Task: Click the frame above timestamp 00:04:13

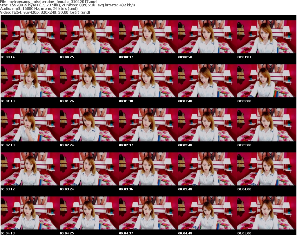Action: tap(30, 213)
